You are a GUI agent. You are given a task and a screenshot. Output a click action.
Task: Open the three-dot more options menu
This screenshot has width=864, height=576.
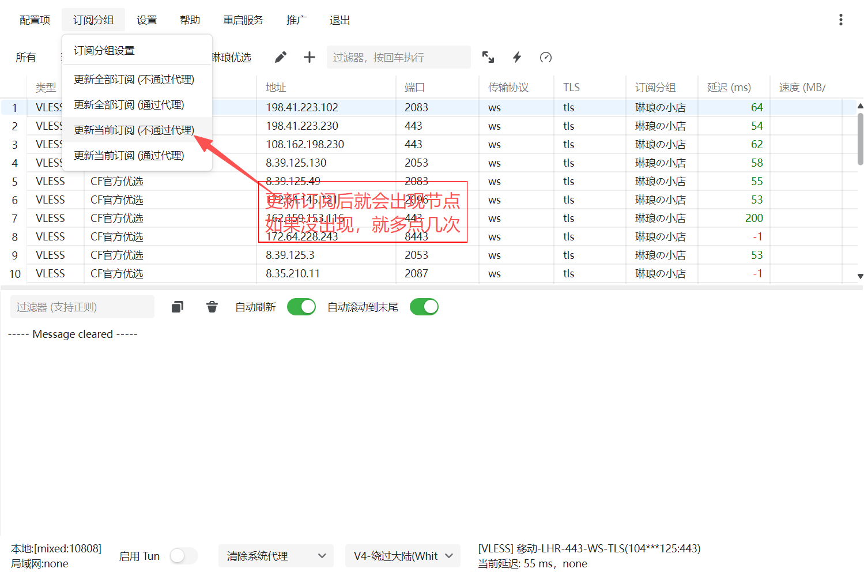coord(841,20)
